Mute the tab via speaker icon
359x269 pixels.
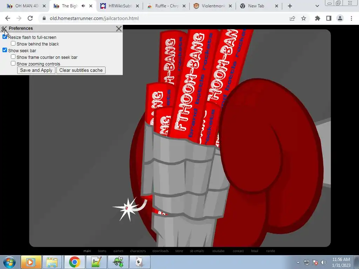[83, 6]
